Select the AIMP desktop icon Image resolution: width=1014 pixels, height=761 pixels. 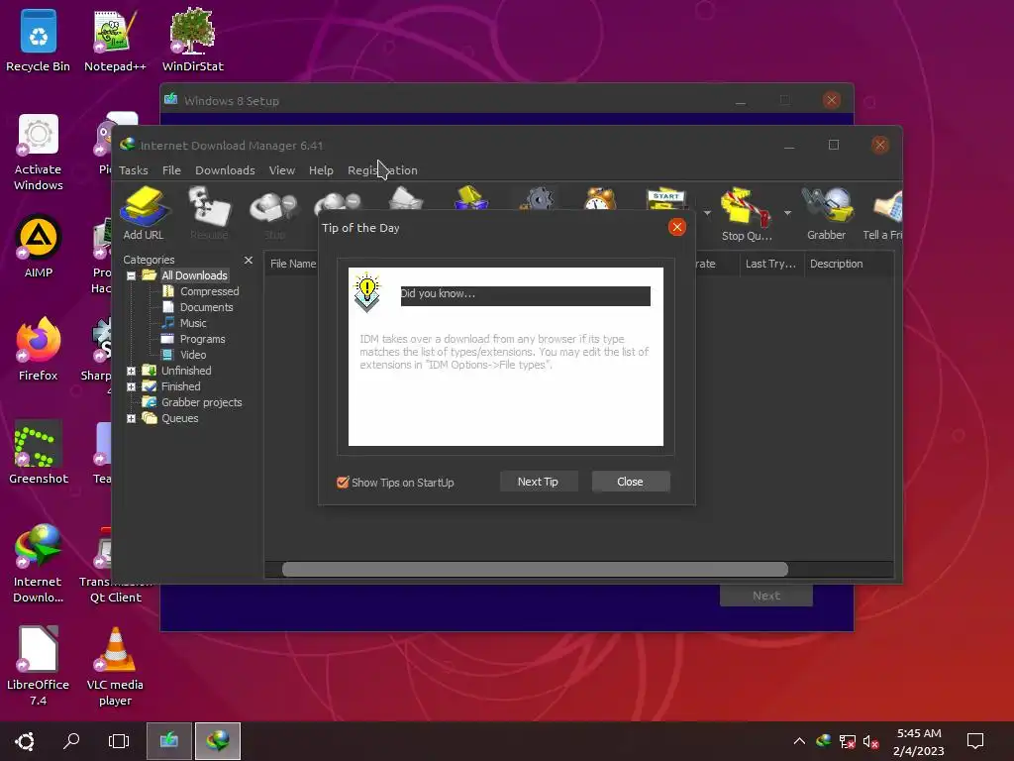click(x=39, y=247)
